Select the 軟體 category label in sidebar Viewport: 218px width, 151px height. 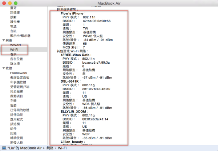click(9, 68)
